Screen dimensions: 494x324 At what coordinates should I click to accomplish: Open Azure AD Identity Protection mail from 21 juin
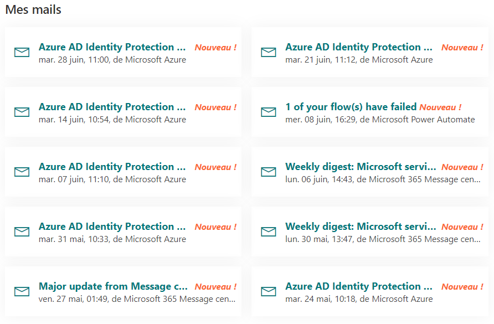click(359, 47)
